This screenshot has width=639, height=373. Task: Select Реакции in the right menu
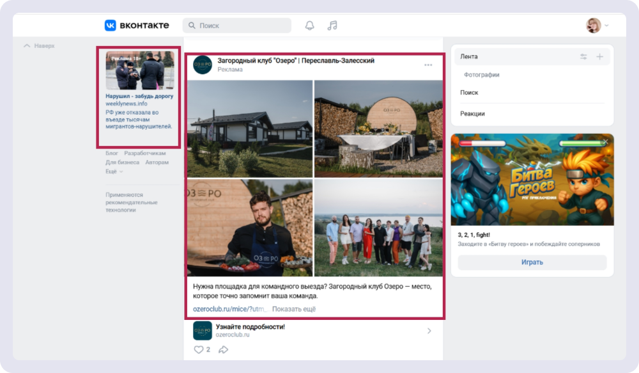click(472, 113)
